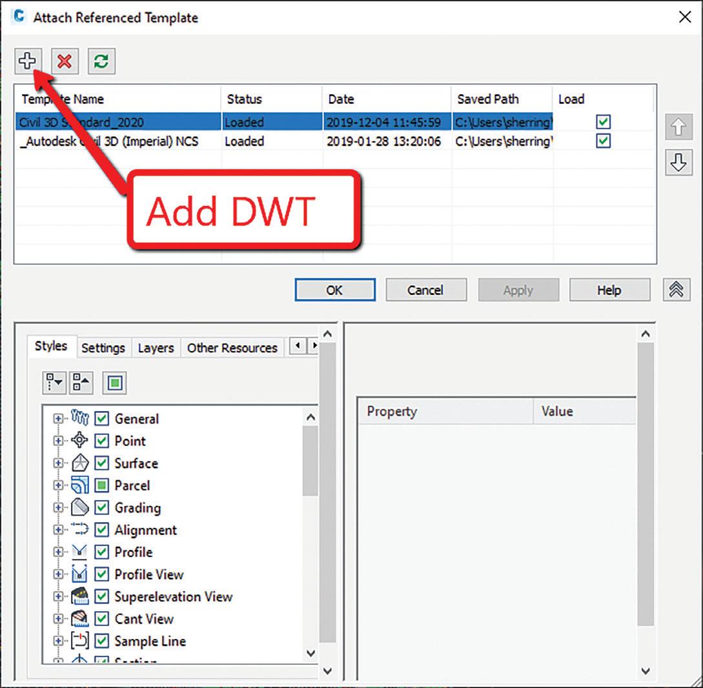Click the double-chevron collapse panel button

676,290
